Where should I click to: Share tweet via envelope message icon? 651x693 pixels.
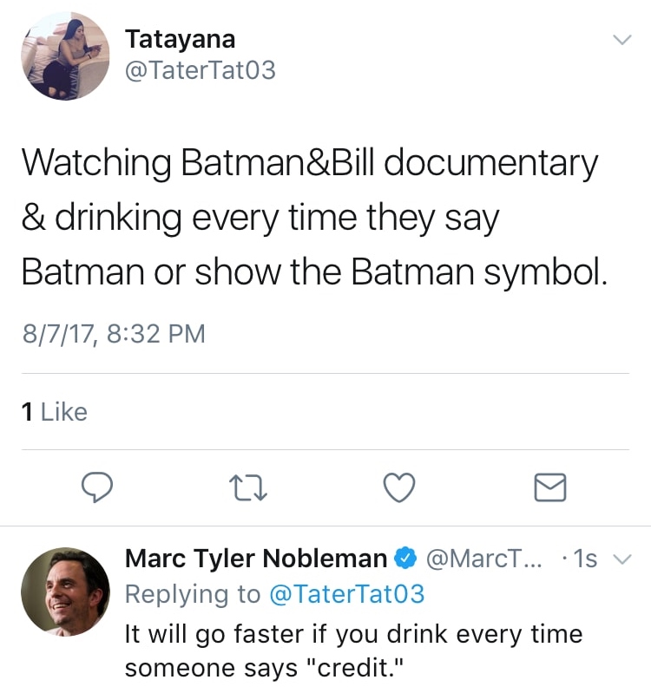[x=549, y=488]
